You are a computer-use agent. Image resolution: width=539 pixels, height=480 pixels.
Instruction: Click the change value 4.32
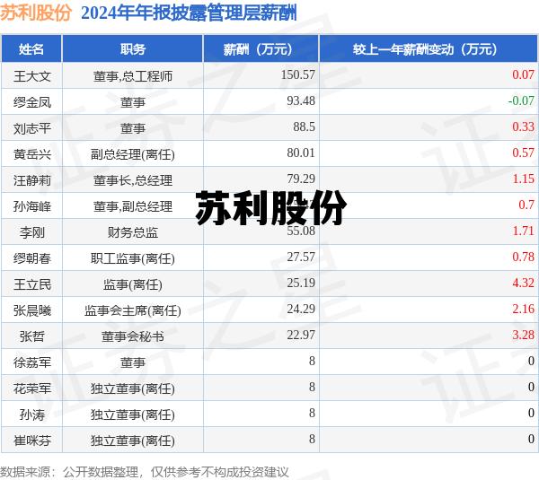point(523,283)
